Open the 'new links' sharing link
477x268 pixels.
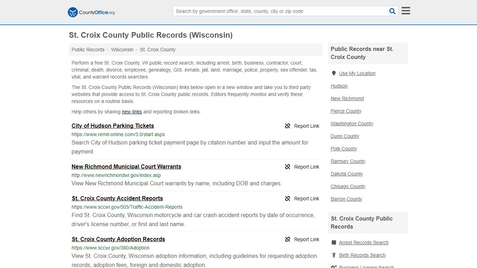132,112
